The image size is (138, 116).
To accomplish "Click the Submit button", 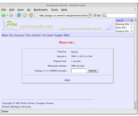I will pyautogui.click(x=92, y=70).
